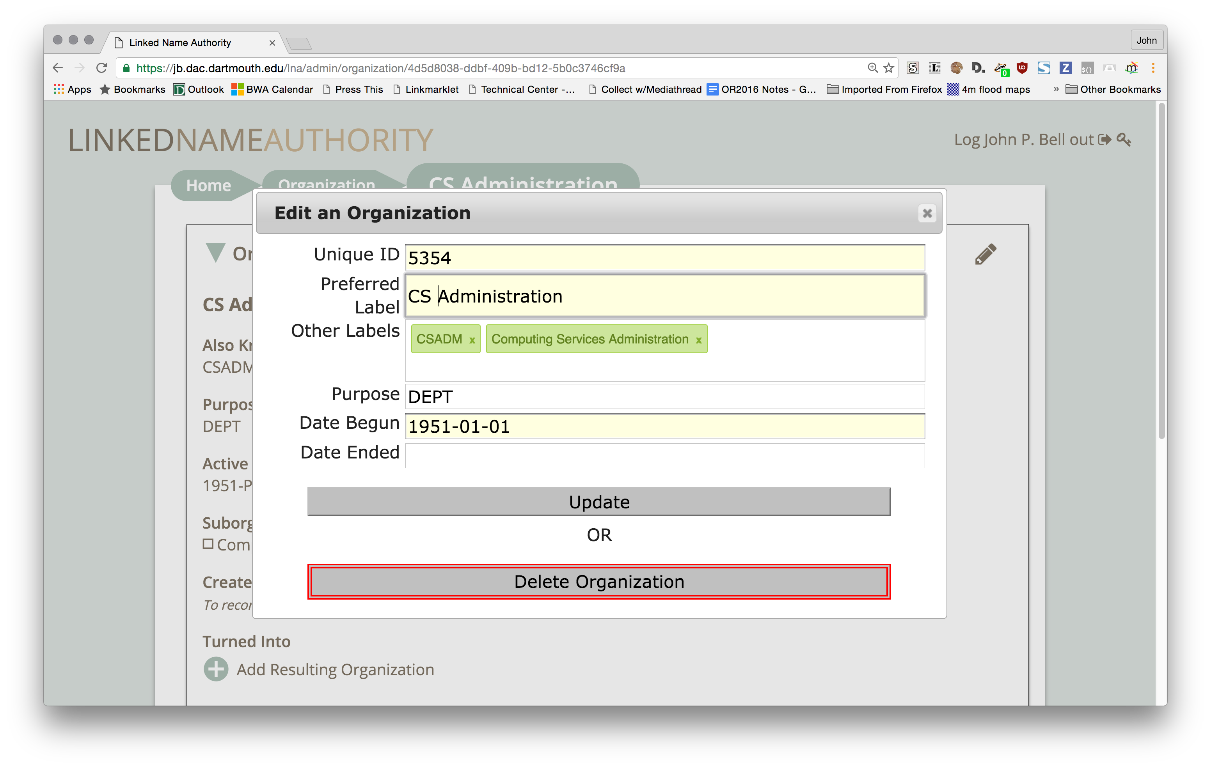Screen dimensions: 1211x768
Task: Open the BWA Calendar bookmark
Action: (272, 89)
